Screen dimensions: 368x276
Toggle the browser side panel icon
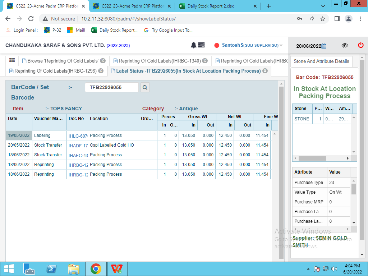pos(337,19)
